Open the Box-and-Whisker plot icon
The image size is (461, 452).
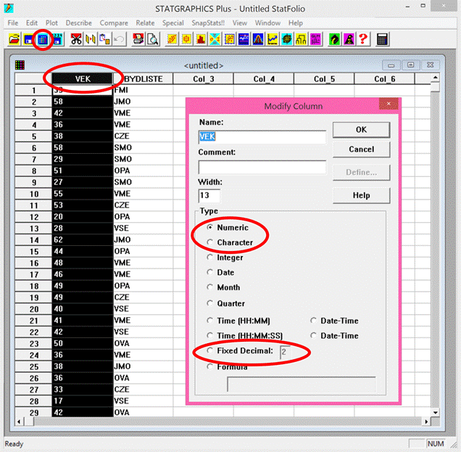186,39
